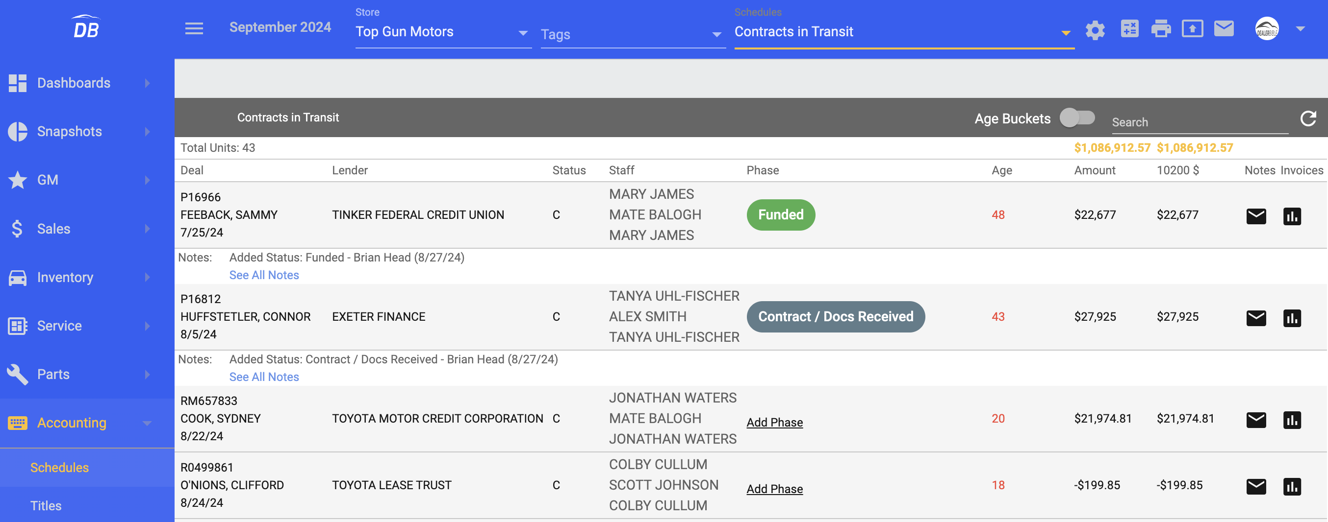Open notes envelope for FEEBACK, SAMMY deal
The image size is (1328, 522).
[1256, 216]
